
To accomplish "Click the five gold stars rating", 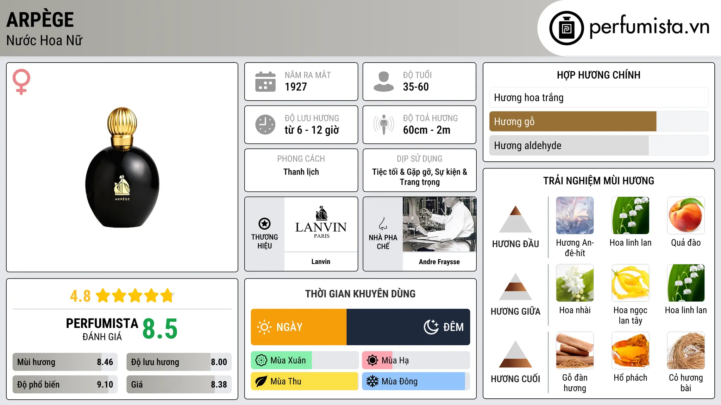I will (135, 296).
